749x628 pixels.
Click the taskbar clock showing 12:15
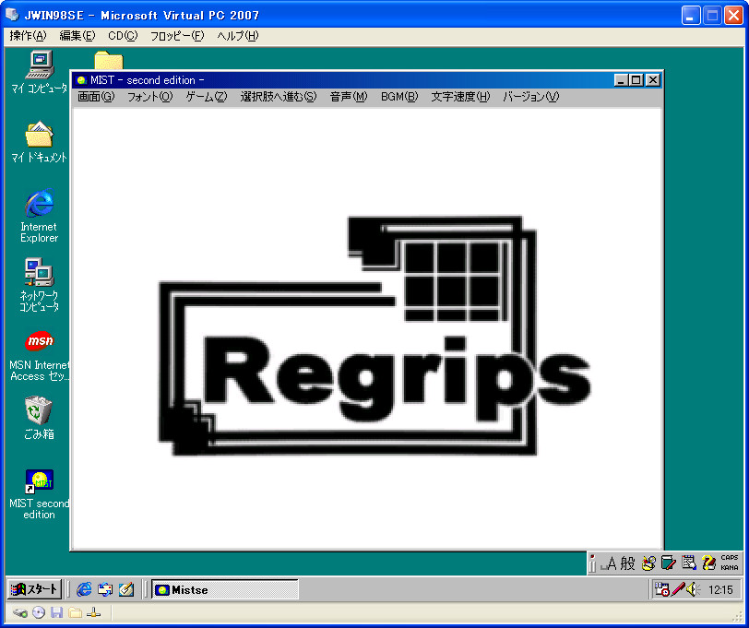(x=720, y=589)
